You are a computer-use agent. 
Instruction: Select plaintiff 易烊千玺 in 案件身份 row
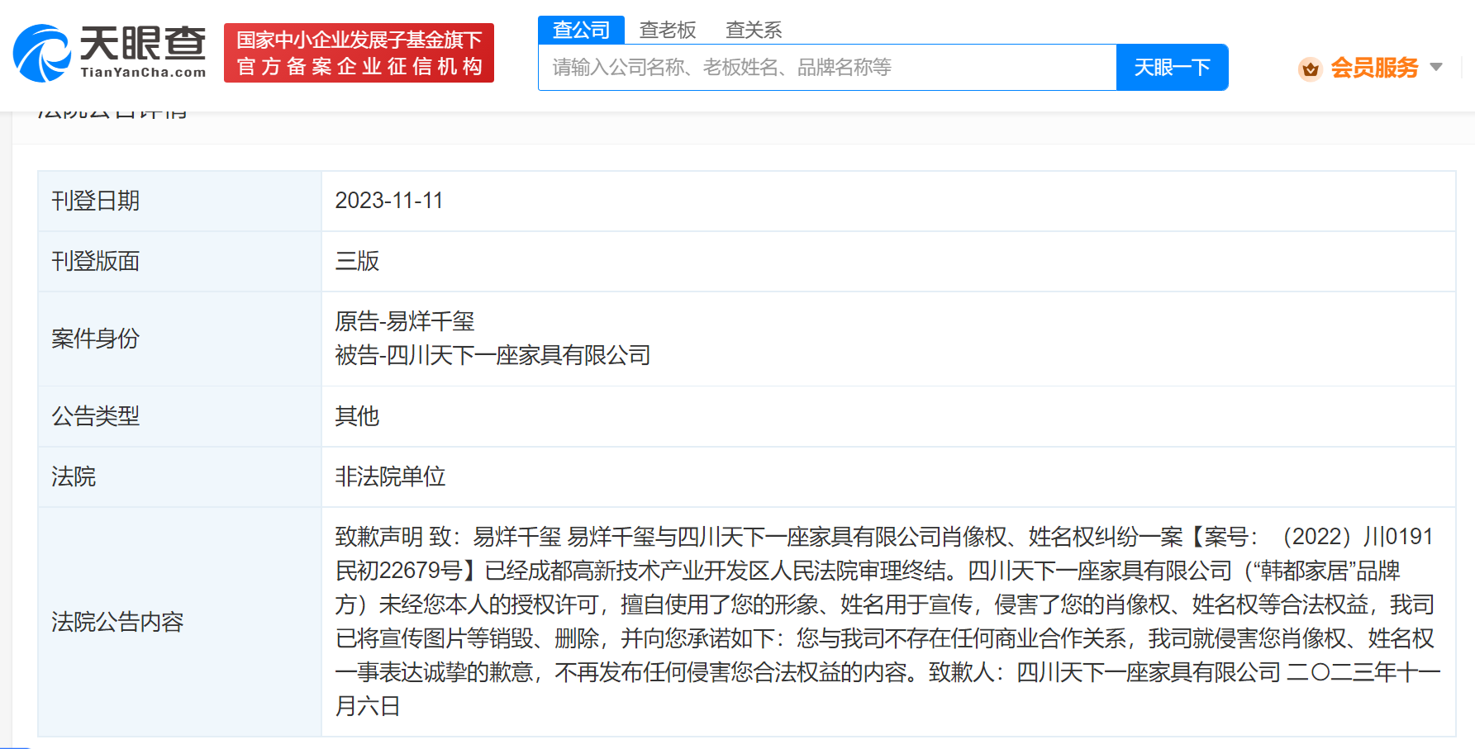[405, 321]
